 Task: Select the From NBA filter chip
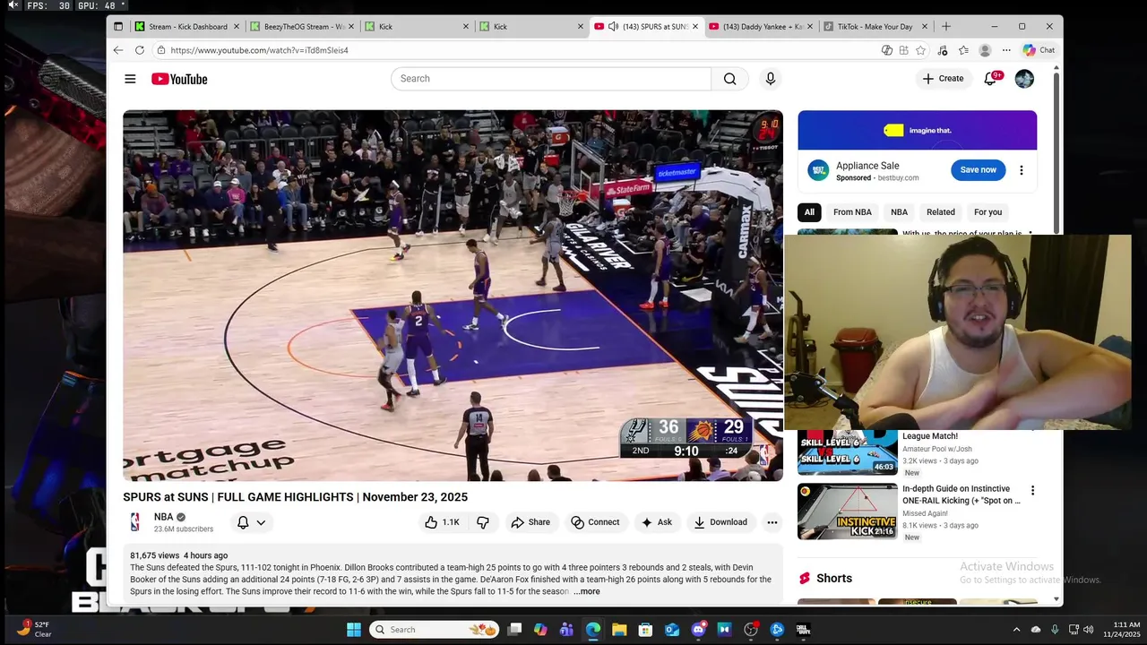852,212
